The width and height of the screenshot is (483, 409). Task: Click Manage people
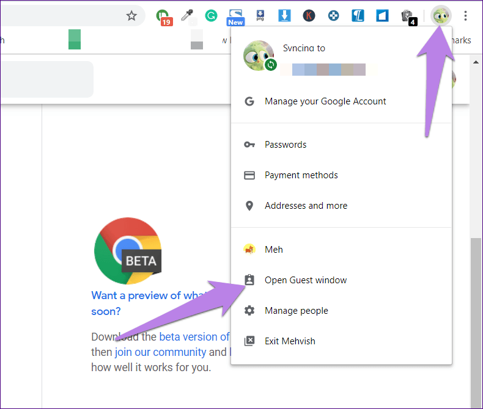pyautogui.click(x=296, y=311)
